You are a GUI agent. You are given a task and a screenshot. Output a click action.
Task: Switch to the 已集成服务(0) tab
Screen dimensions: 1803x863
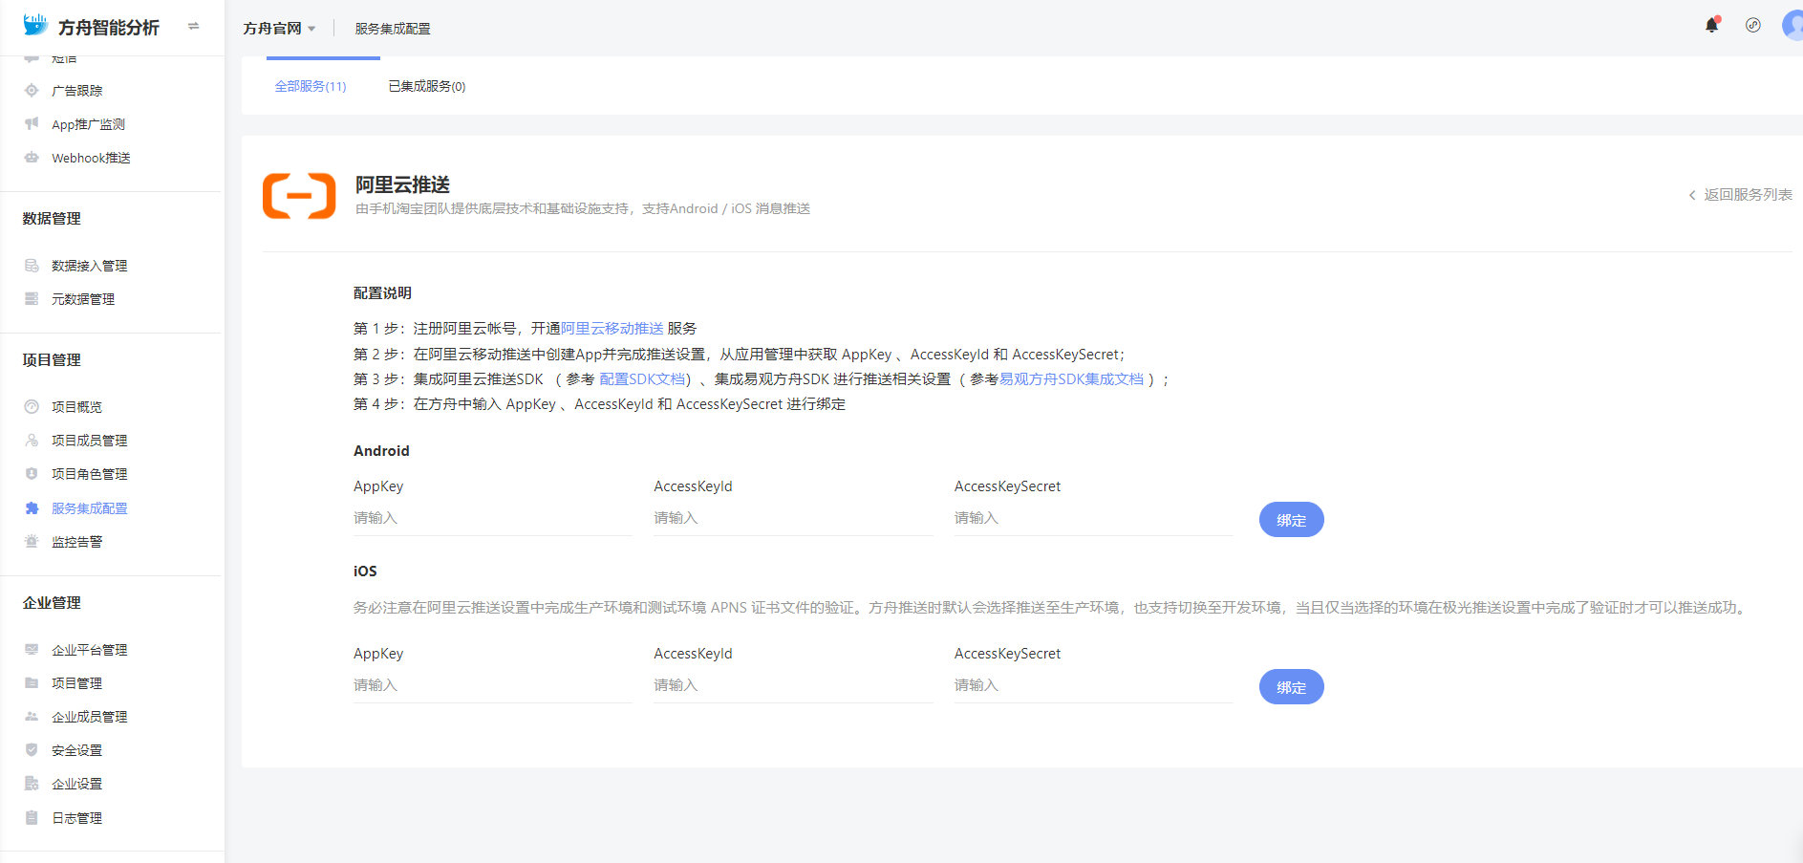pos(427,86)
